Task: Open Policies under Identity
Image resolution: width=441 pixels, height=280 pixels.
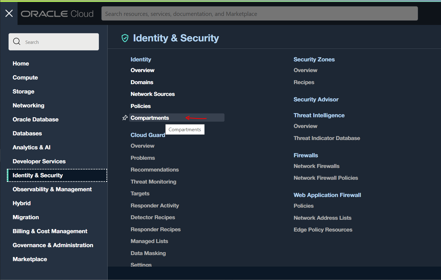Action: click(x=141, y=106)
